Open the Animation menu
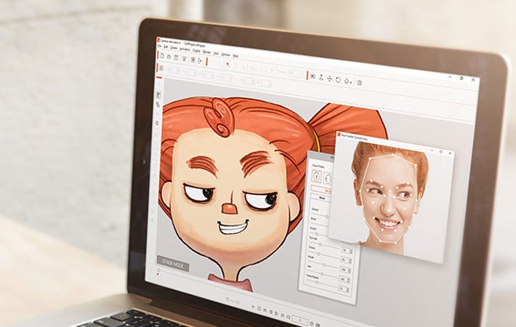 click(x=185, y=49)
